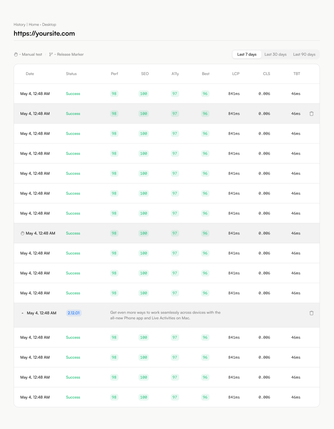Collapse the 2.12.01 release marker row
Viewport: 334px width, 429px height.
tap(23, 313)
